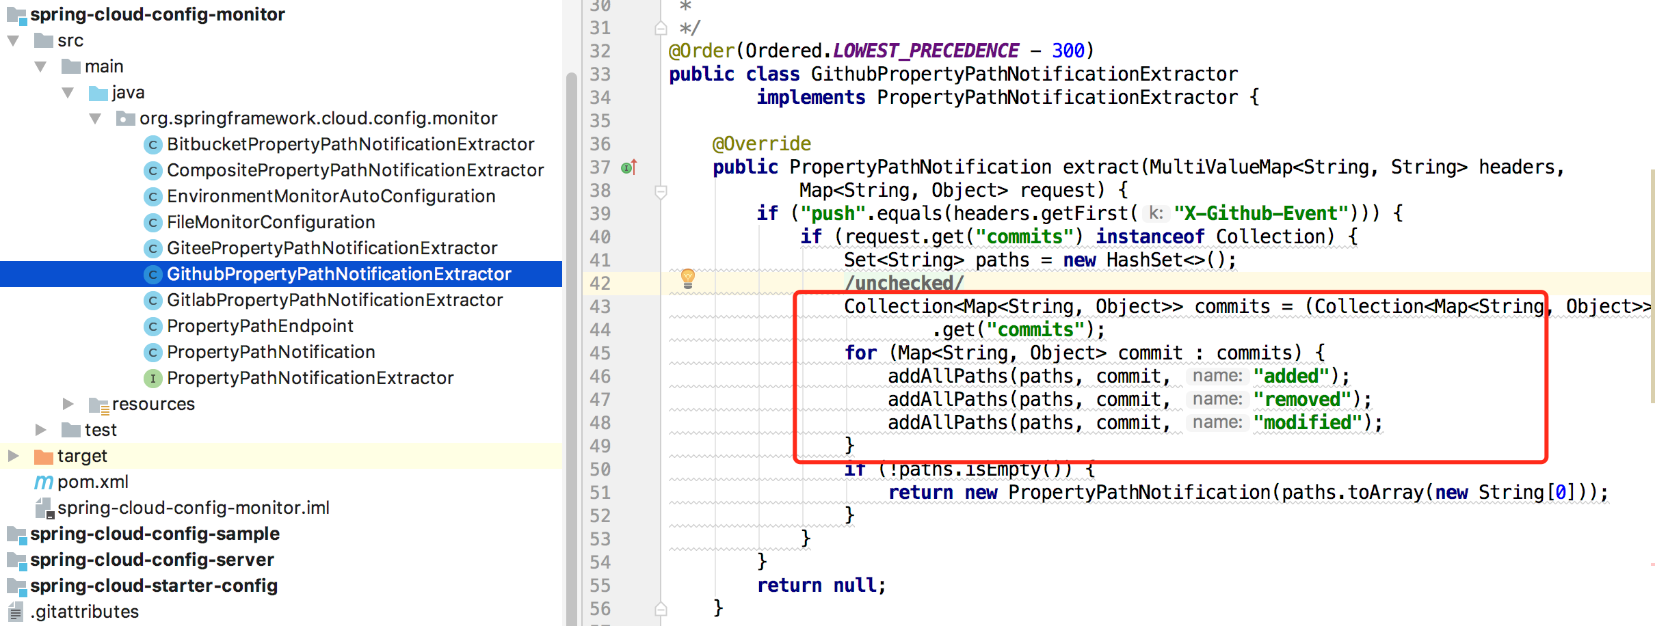Click the GithubPropertyPathNotificationExtractor class name on line 33

pos(1024,74)
